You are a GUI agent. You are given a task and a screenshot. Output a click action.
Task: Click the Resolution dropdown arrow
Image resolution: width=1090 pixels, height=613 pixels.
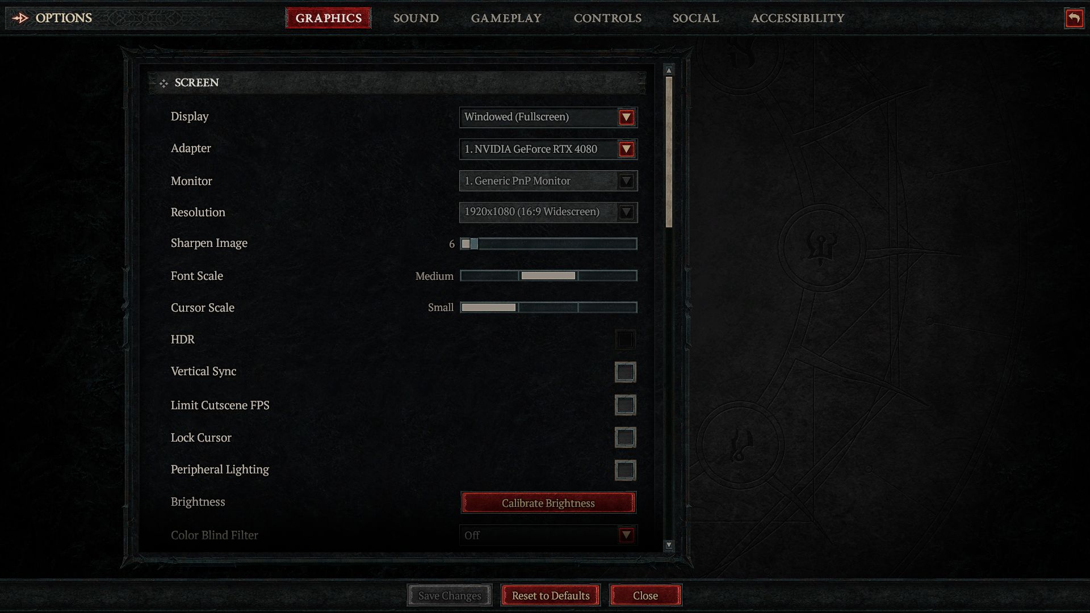click(x=627, y=212)
